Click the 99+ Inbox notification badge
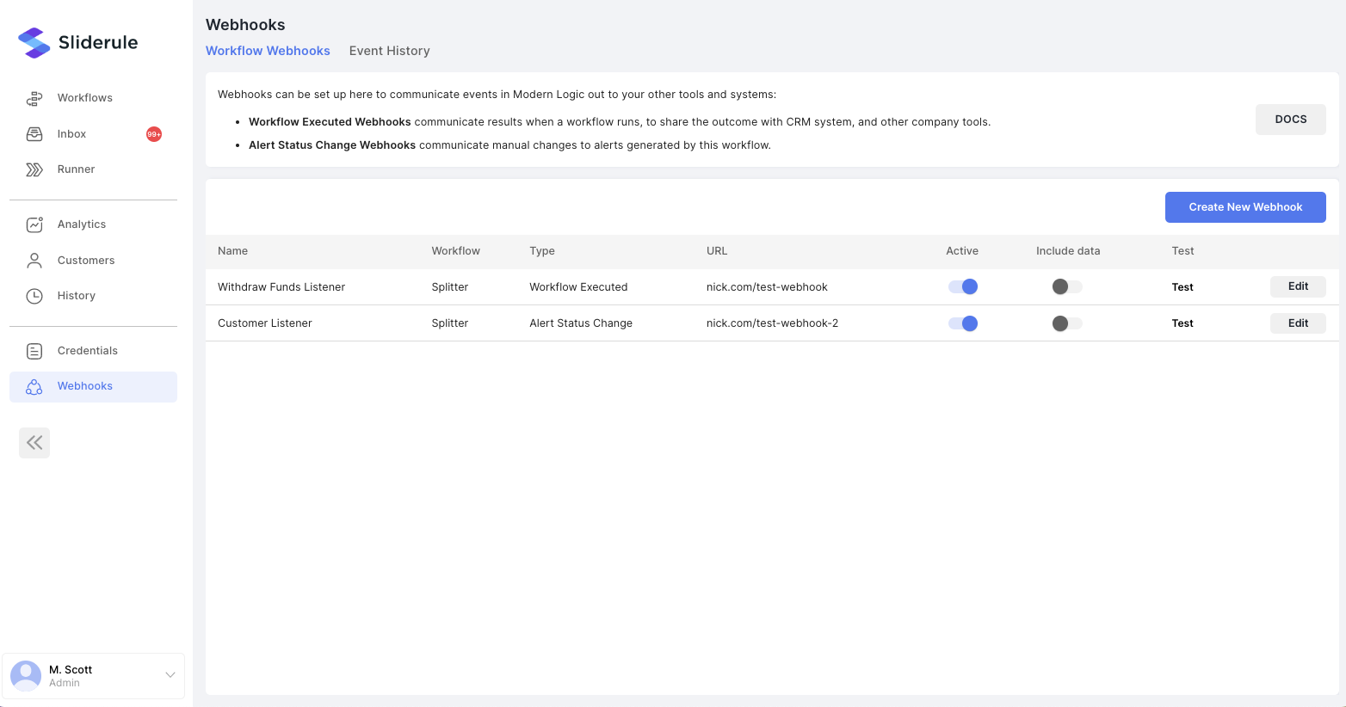The height and width of the screenshot is (707, 1346). [154, 134]
